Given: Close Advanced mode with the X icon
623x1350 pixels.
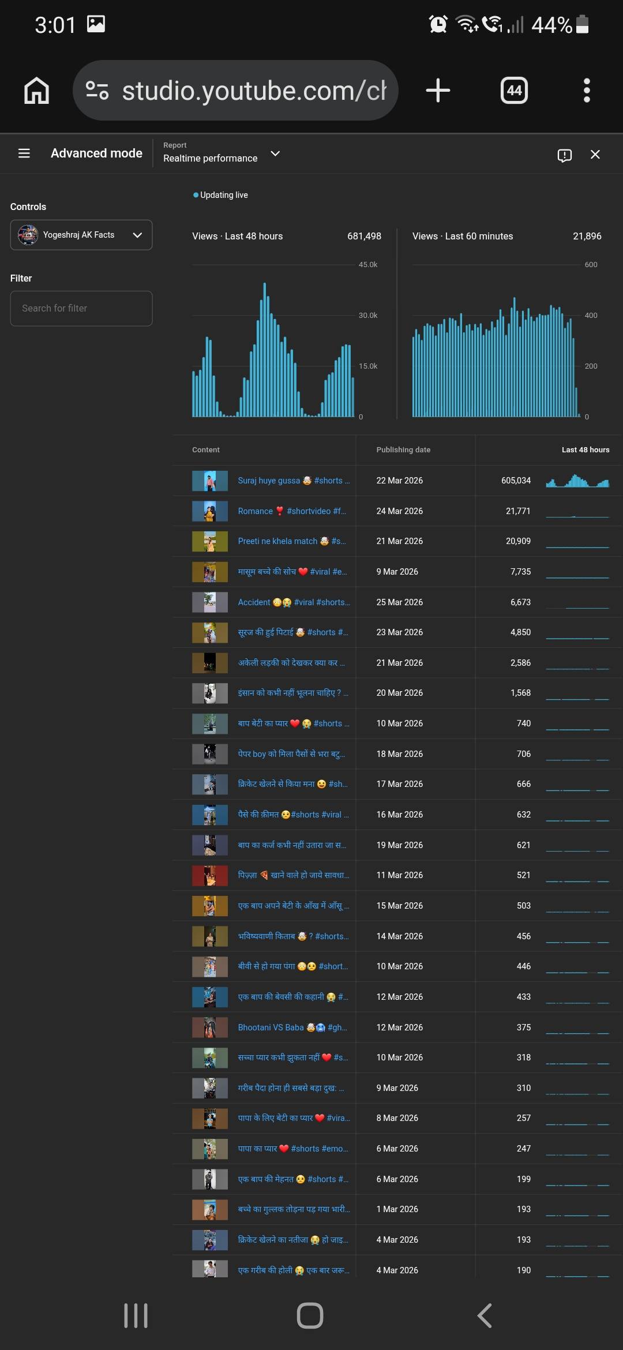Looking at the screenshot, I should pos(595,155).
